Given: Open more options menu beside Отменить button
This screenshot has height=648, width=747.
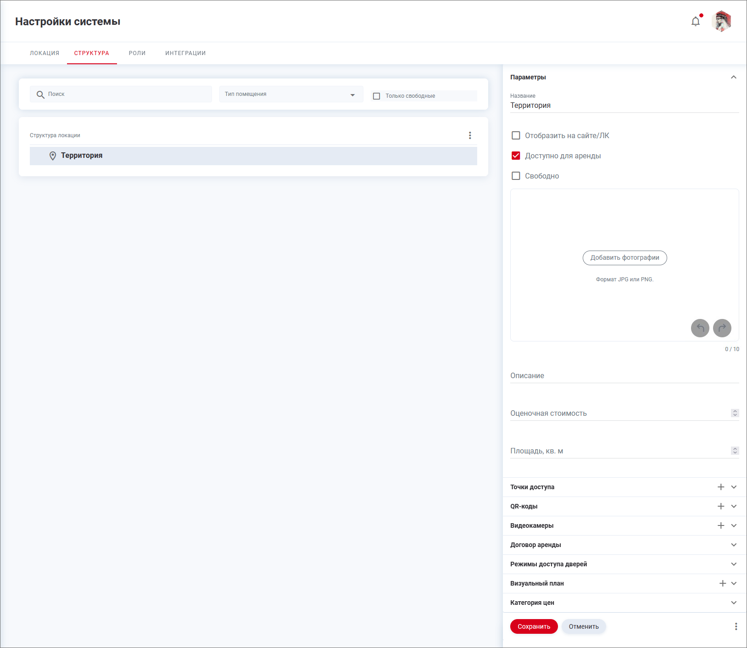Looking at the screenshot, I should pos(736,626).
